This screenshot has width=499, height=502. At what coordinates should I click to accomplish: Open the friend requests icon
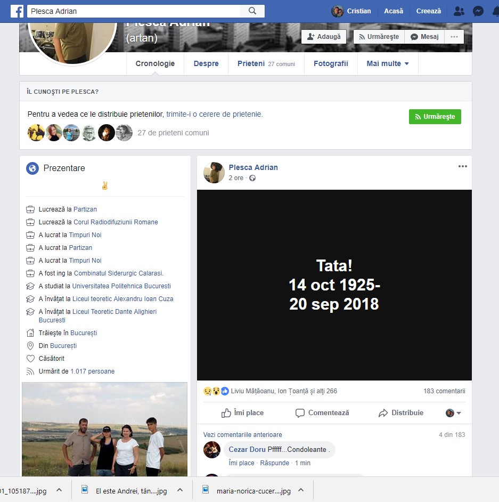(x=458, y=11)
